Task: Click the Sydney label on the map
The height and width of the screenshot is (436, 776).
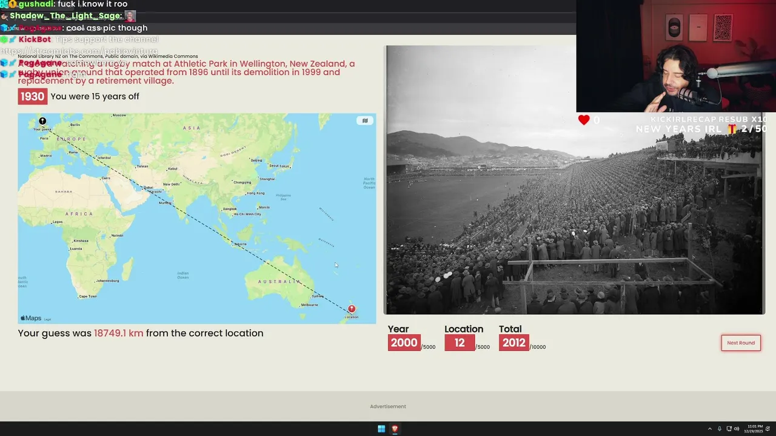Action: (x=318, y=296)
